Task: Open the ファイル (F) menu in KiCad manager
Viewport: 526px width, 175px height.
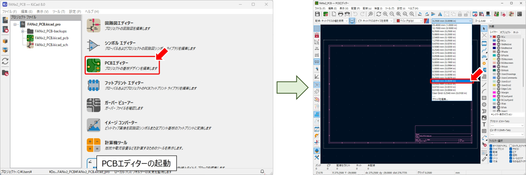Action: pyautogui.click(x=10, y=11)
